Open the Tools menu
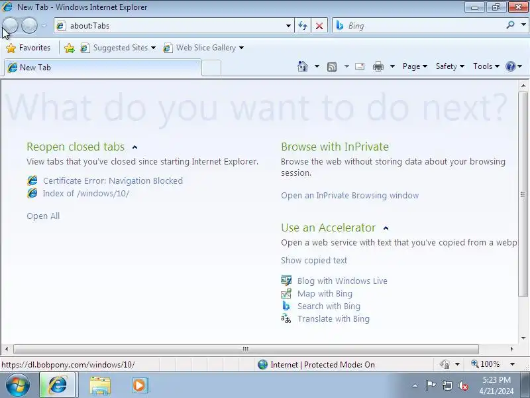This screenshot has width=530, height=398. [x=486, y=66]
